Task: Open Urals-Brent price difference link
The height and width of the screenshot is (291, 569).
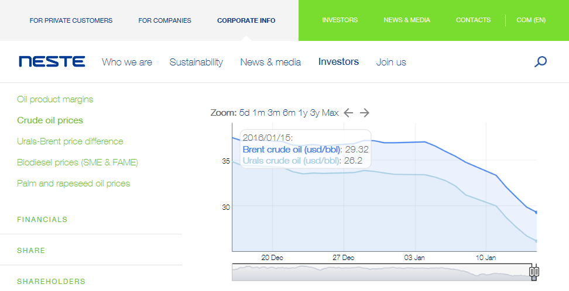Action: coord(70,141)
